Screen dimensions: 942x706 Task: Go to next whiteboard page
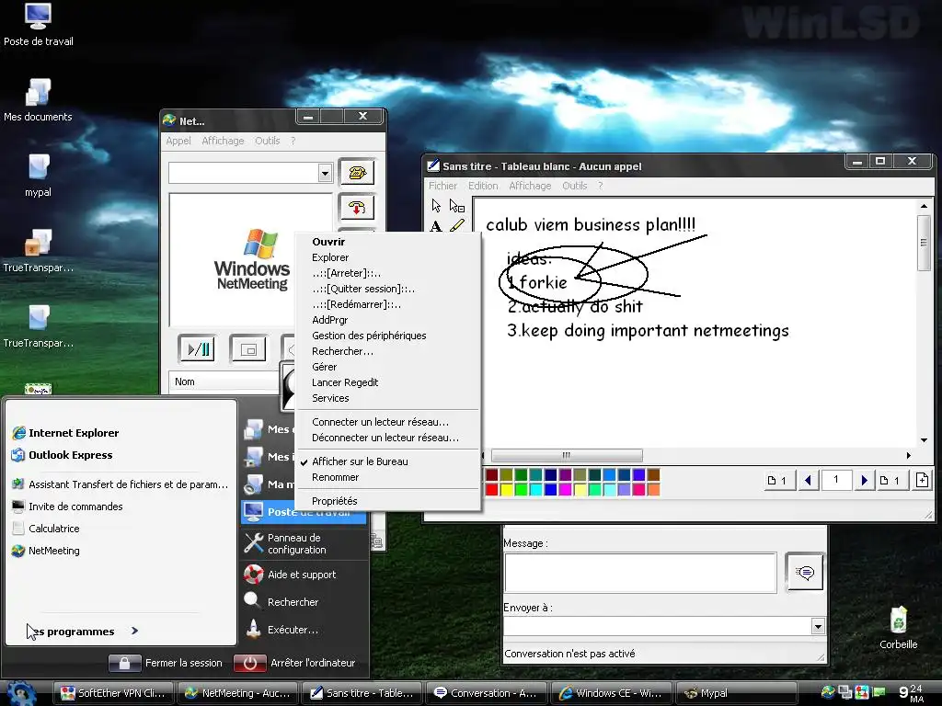point(864,480)
